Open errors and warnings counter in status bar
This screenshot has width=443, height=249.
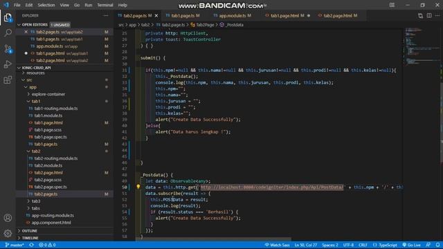47,245
